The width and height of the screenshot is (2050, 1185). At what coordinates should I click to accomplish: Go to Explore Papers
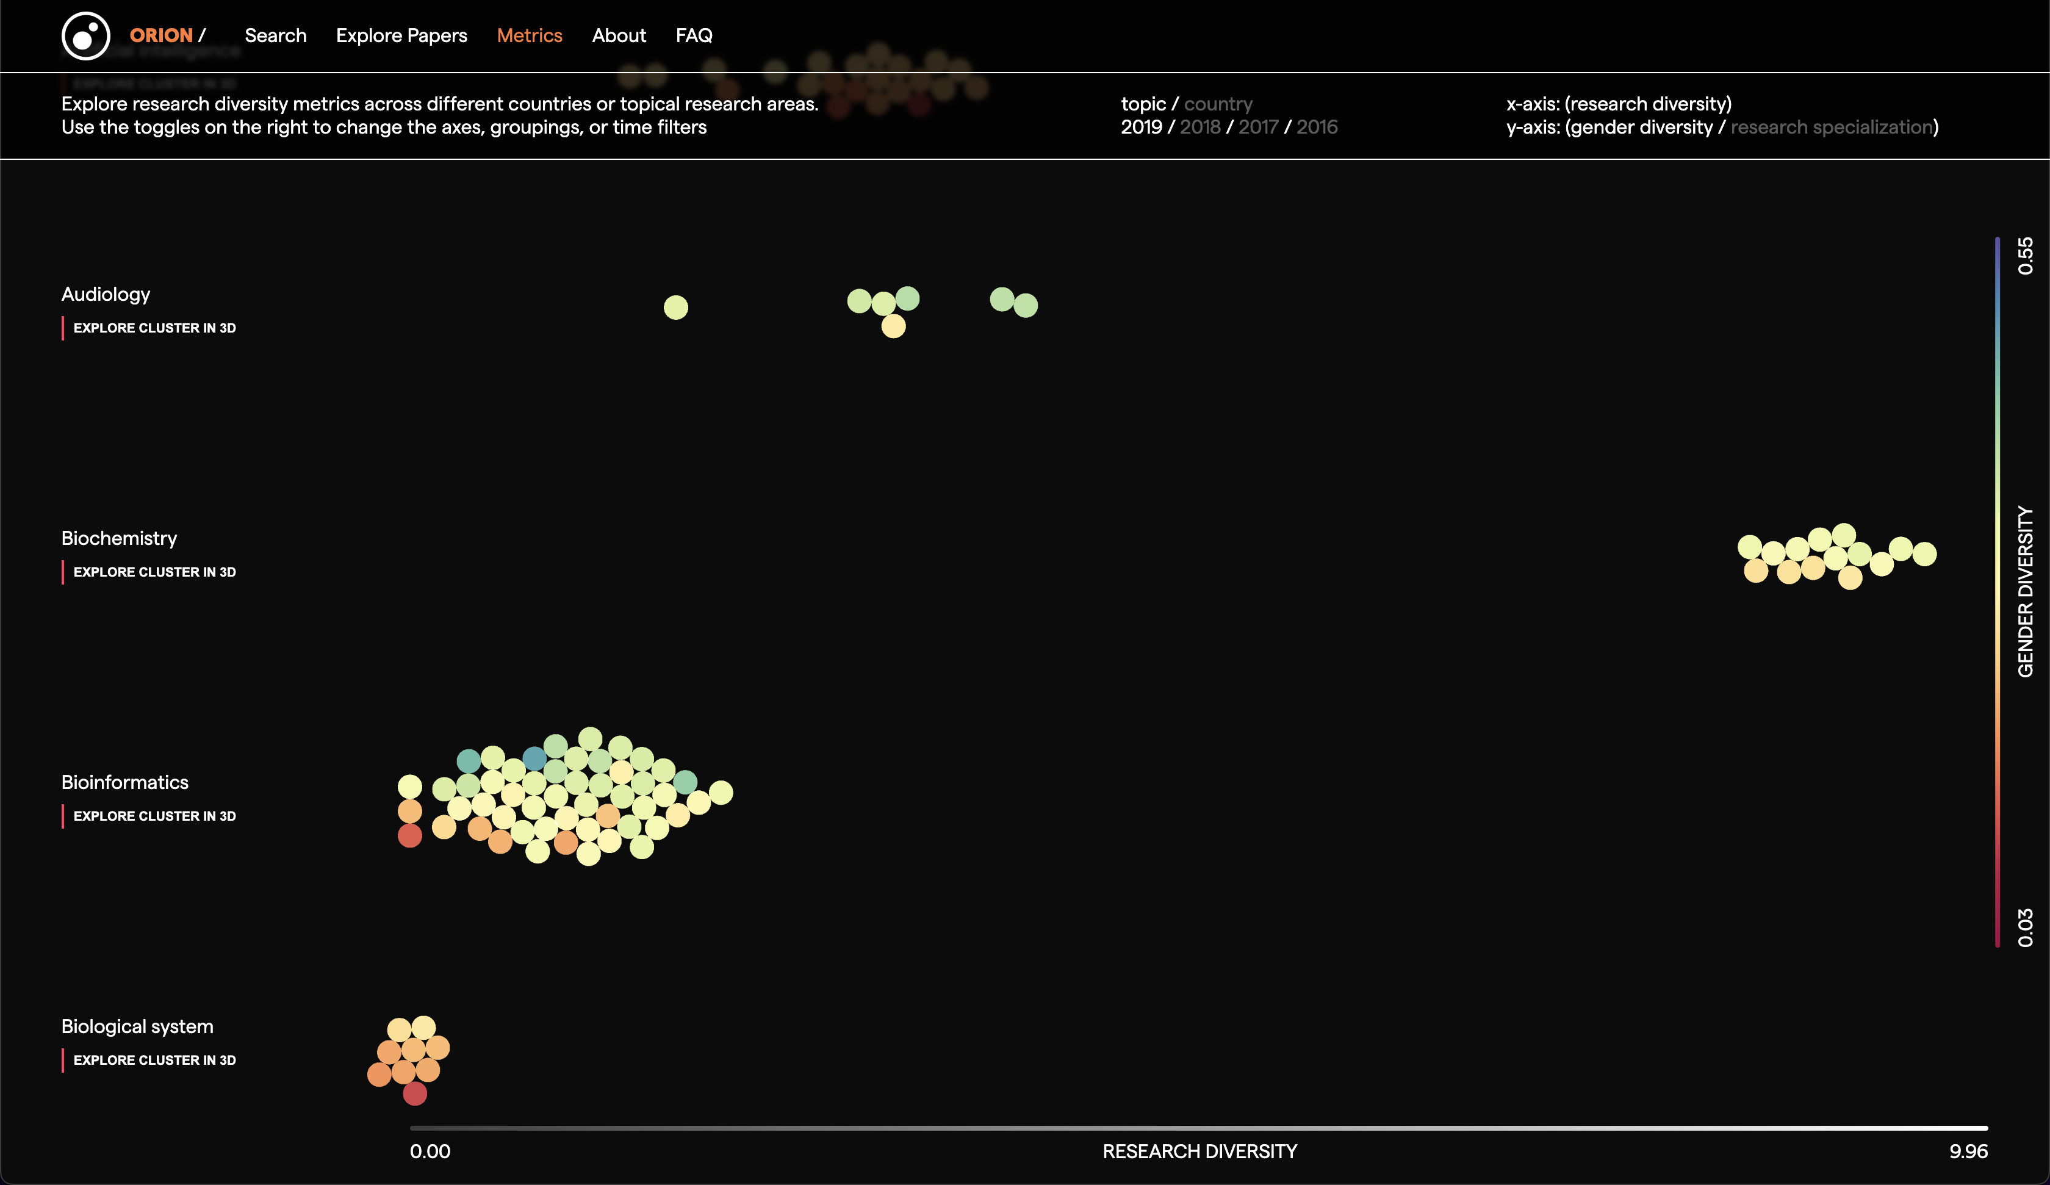point(401,36)
